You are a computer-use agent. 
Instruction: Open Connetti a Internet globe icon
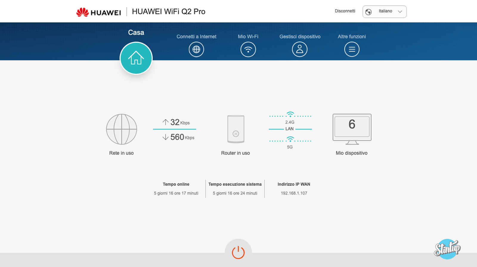(196, 49)
